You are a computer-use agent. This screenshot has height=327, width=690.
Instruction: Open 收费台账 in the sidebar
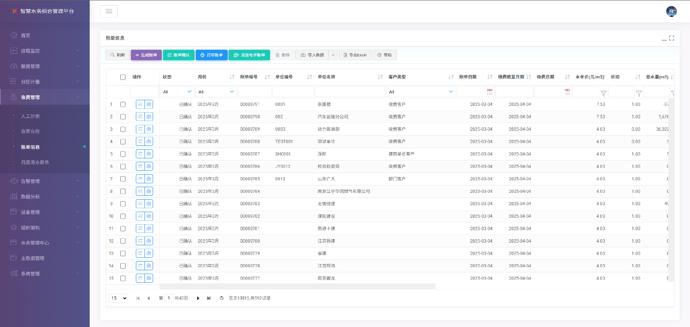tap(30, 132)
